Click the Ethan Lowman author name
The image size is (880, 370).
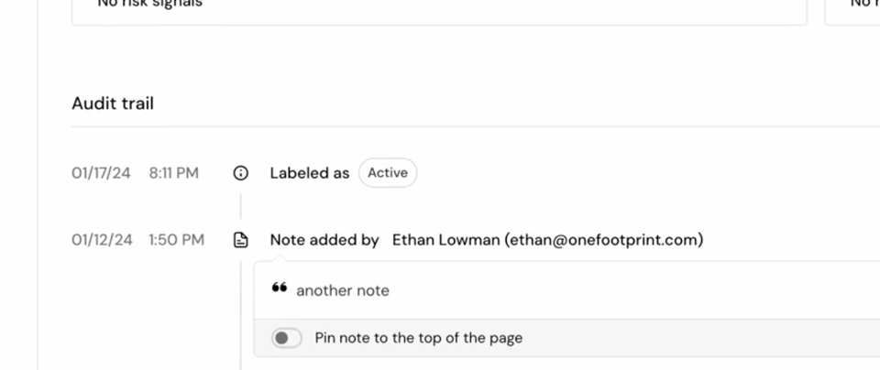coord(445,240)
